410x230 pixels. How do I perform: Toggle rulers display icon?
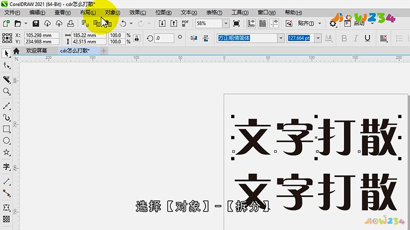click(251, 24)
